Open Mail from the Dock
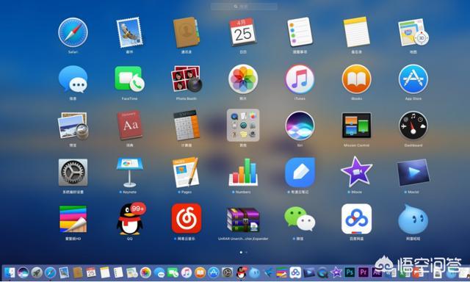 [64, 272]
